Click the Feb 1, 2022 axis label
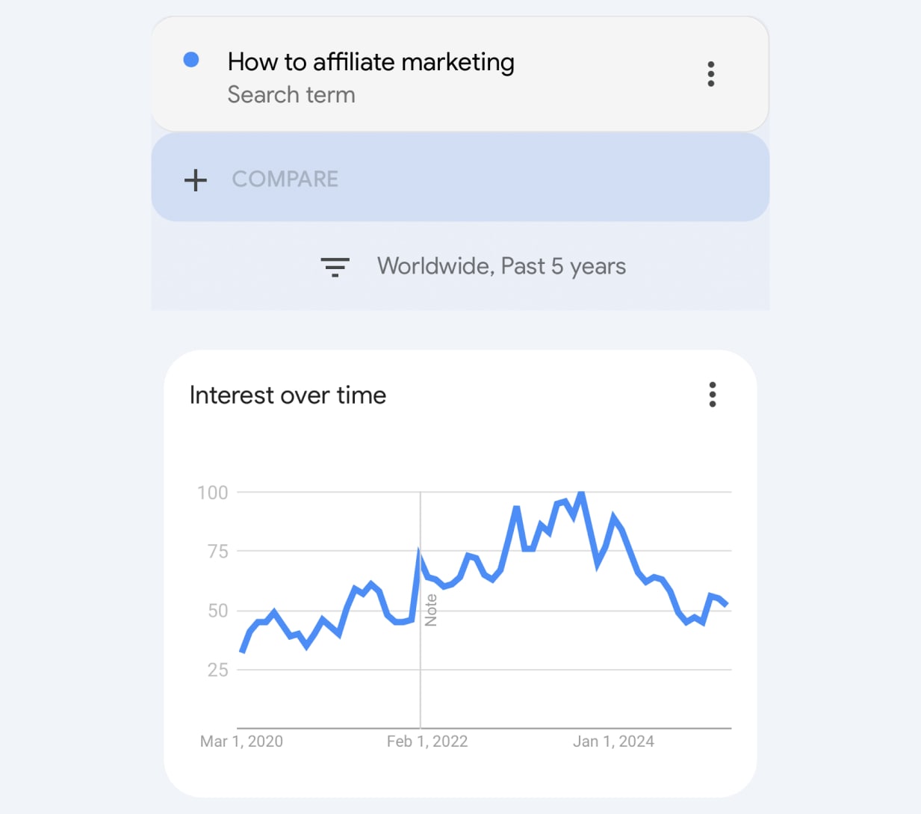This screenshot has width=921, height=814. 427,741
